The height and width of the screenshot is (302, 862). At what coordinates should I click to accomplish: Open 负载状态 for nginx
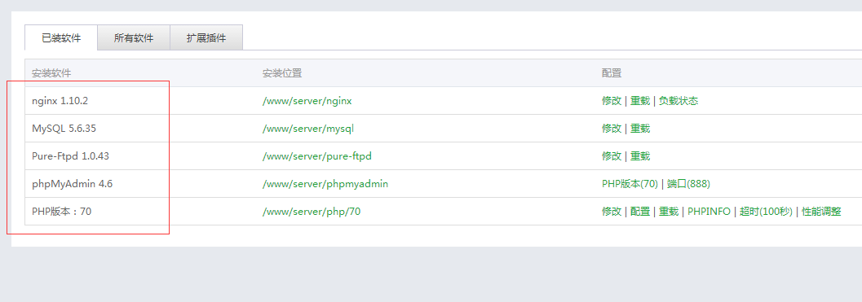click(679, 101)
